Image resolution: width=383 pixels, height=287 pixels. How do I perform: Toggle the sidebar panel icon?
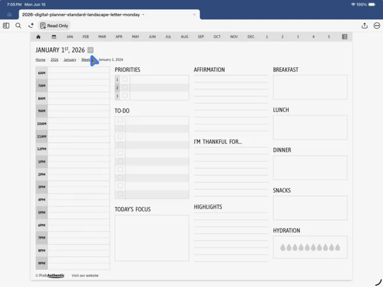coord(6,26)
